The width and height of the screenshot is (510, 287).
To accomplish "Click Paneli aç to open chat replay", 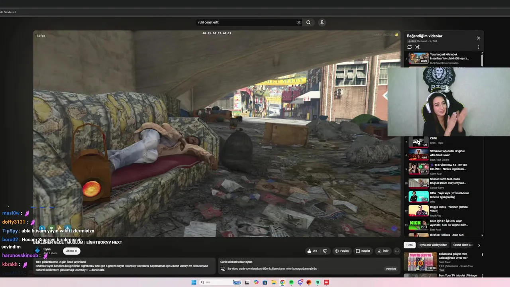I will [391, 269].
